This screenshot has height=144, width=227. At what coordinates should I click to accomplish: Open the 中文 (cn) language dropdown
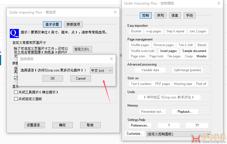101,71
